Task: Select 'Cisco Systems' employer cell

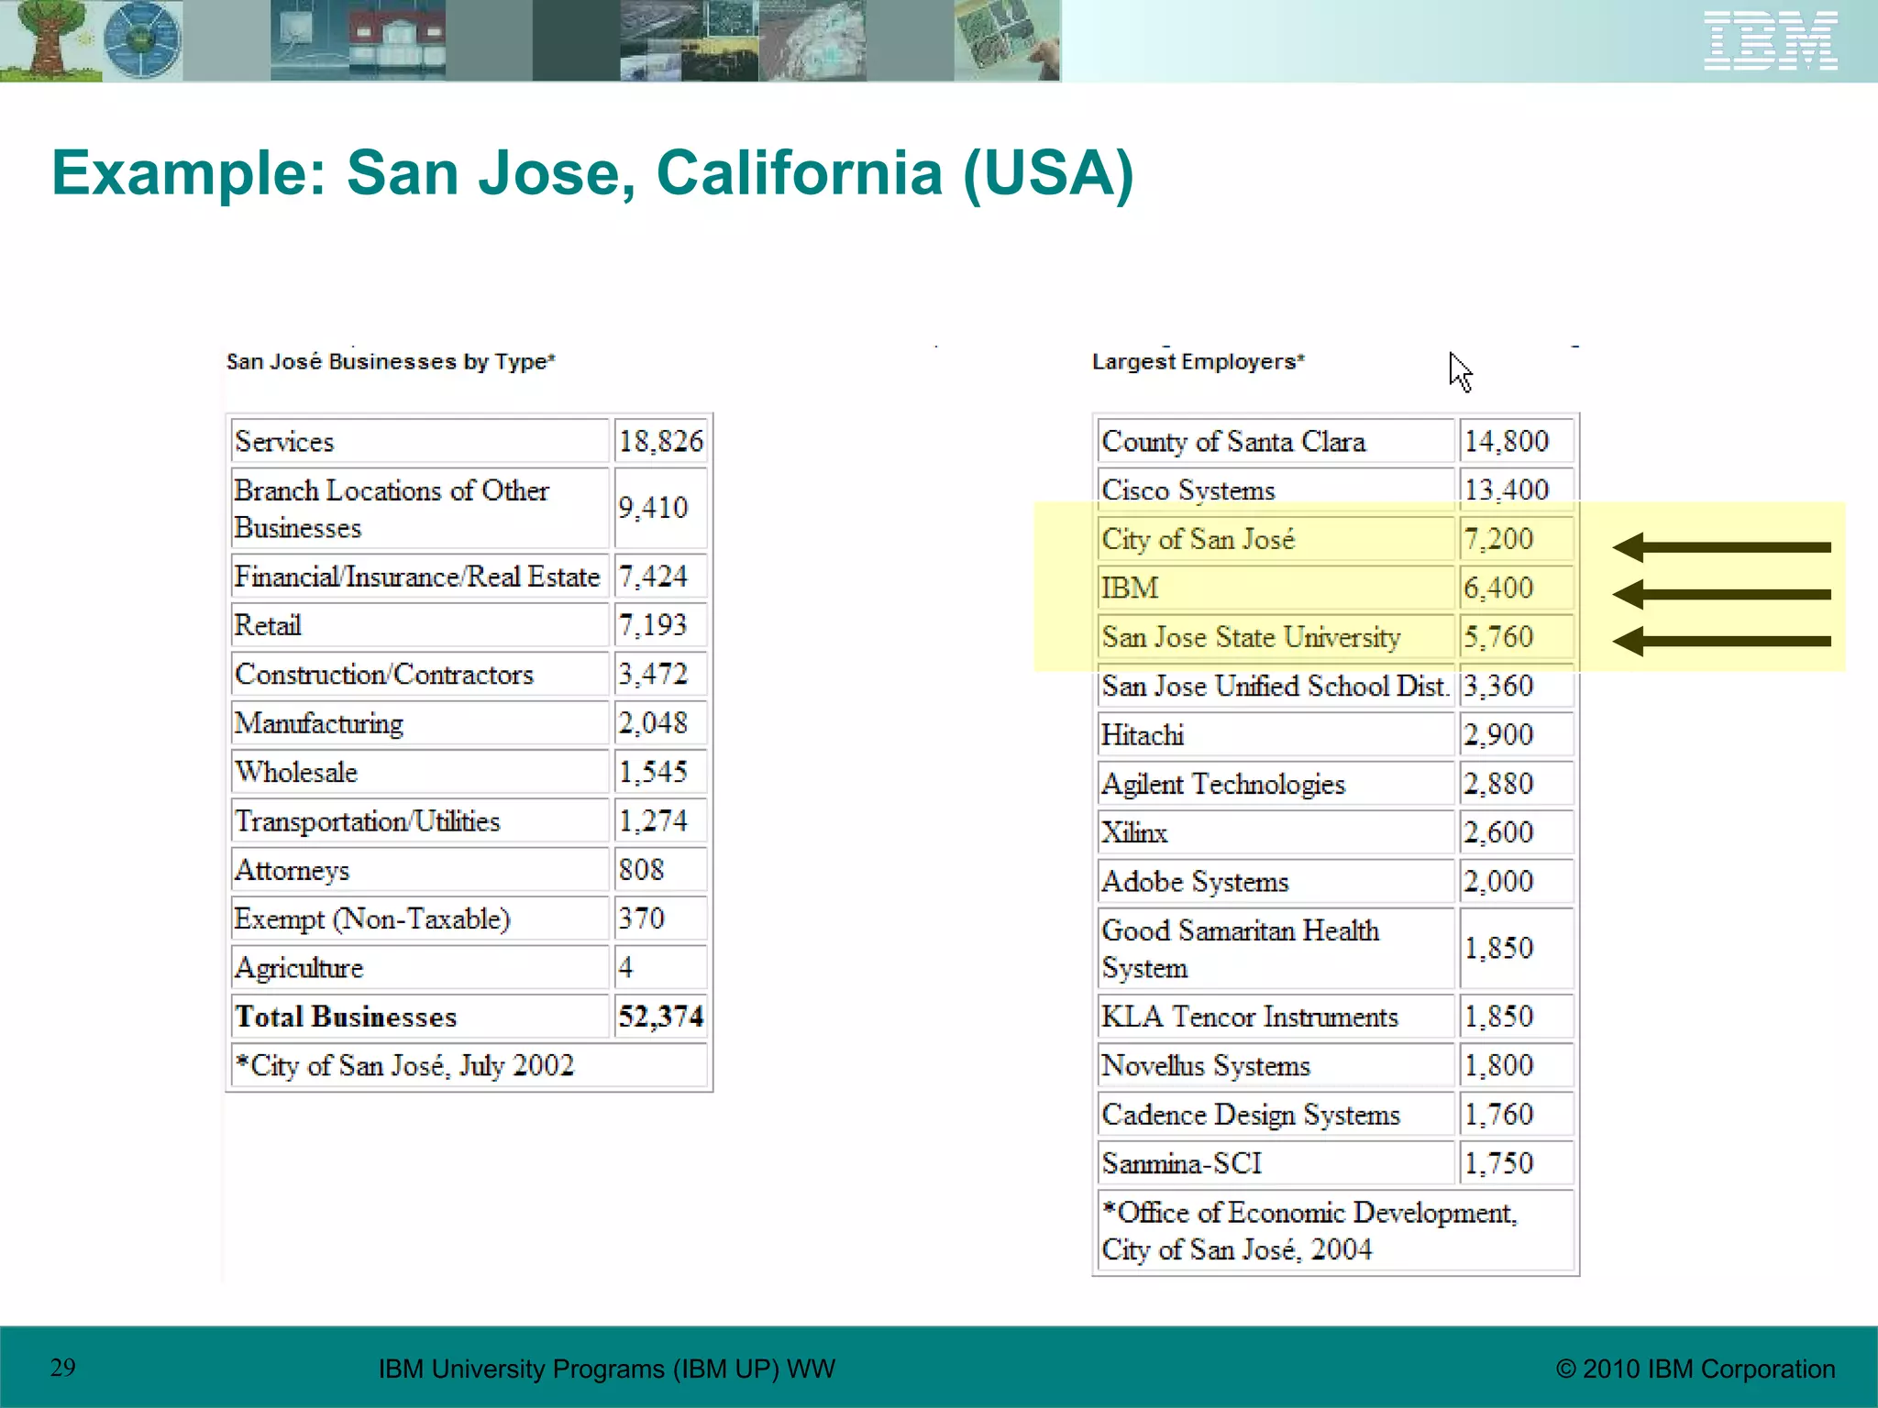Action: coord(1276,489)
